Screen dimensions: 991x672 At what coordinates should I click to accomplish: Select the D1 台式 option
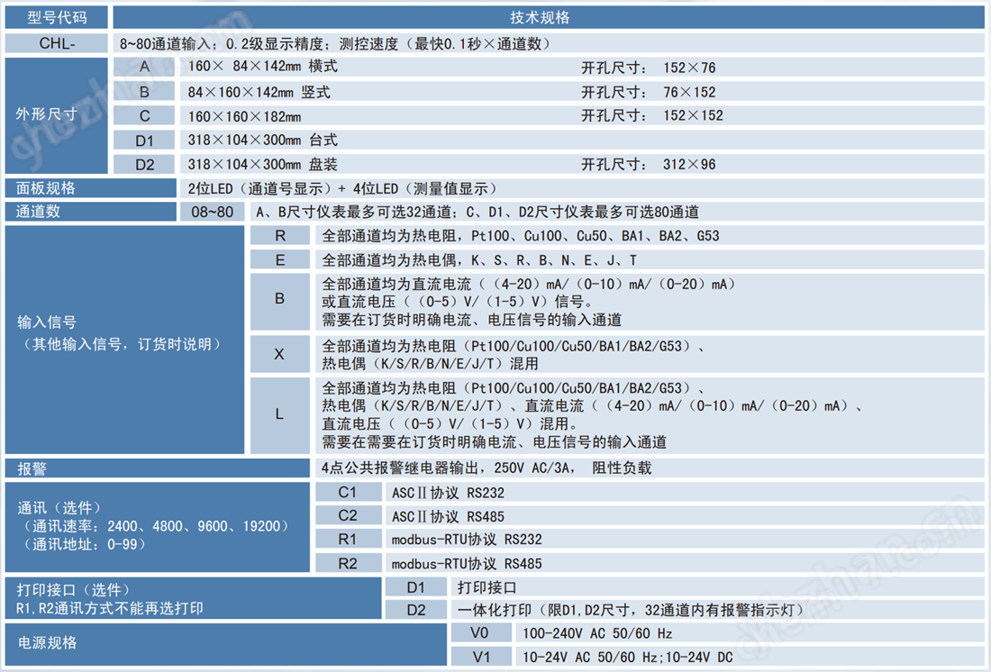(x=144, y=140)
